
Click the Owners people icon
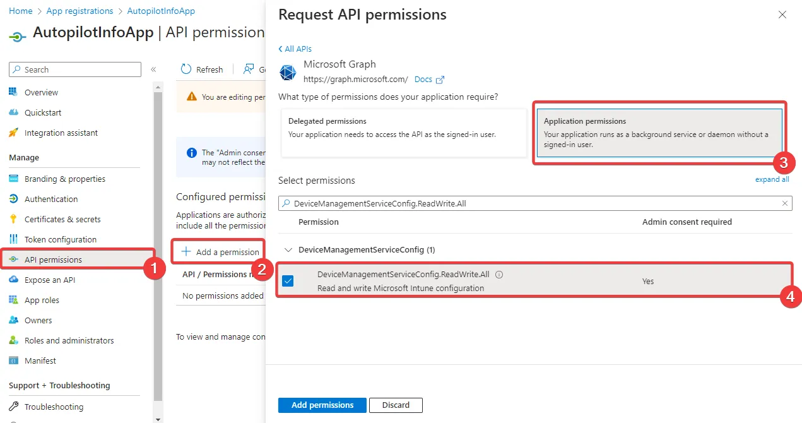coord(13,320)
